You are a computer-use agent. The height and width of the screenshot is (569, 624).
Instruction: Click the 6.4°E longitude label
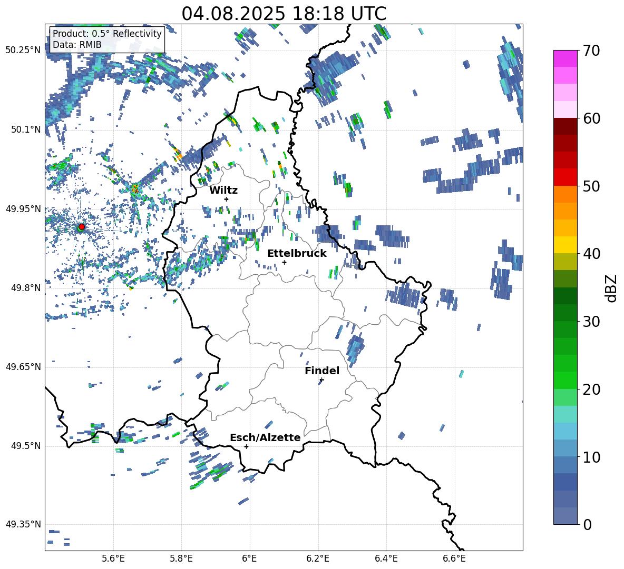(386, 558)
